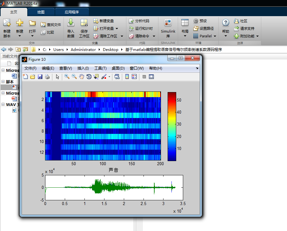Click 新建变量 new variable
Image resolution: width=287 pixels, height=231 pixels.
[x=103, y=21]
